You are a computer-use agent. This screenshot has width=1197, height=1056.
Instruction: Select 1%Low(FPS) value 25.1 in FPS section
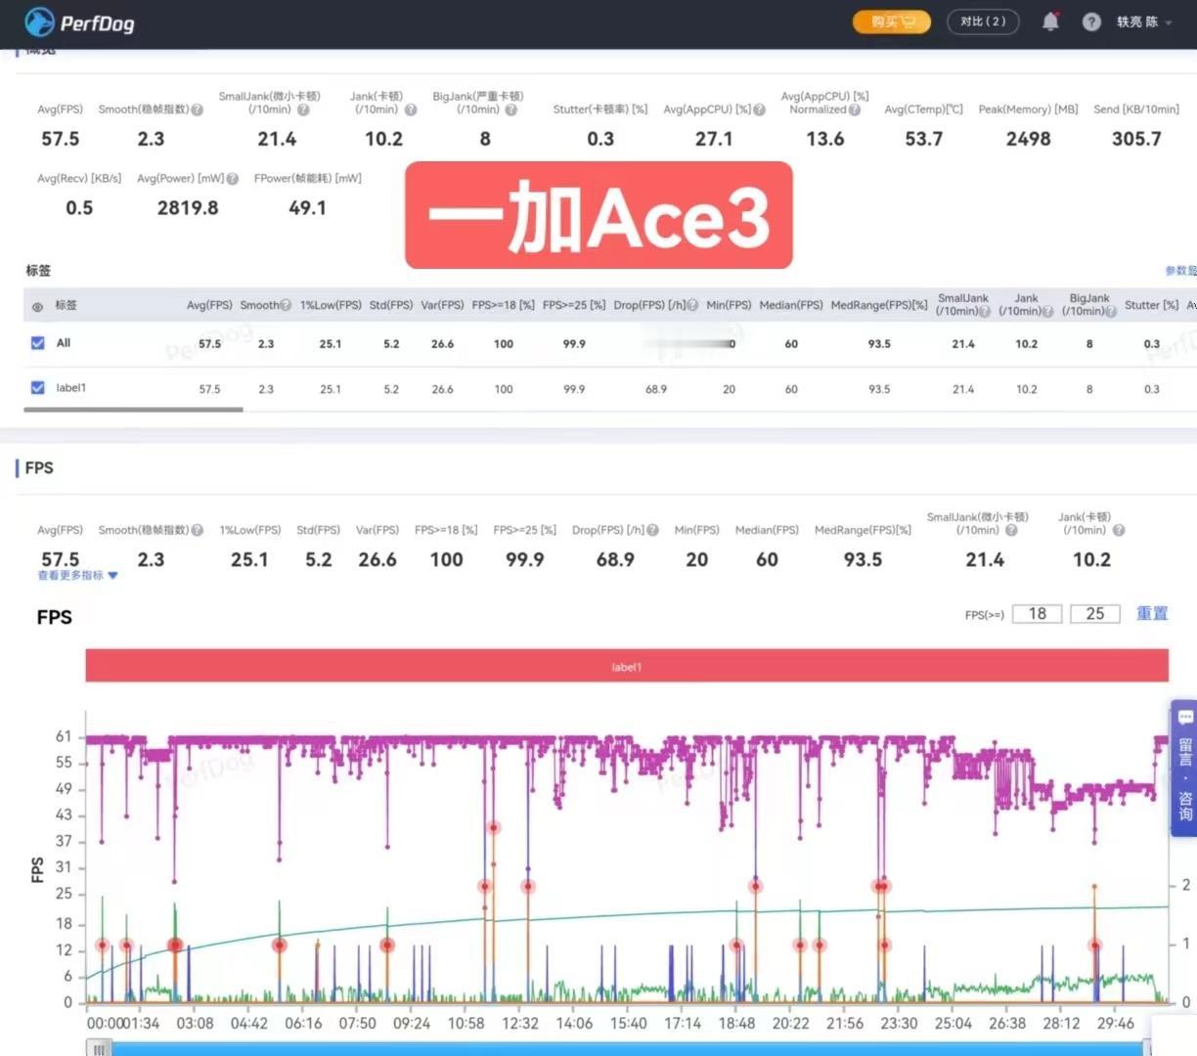(249, 559)
